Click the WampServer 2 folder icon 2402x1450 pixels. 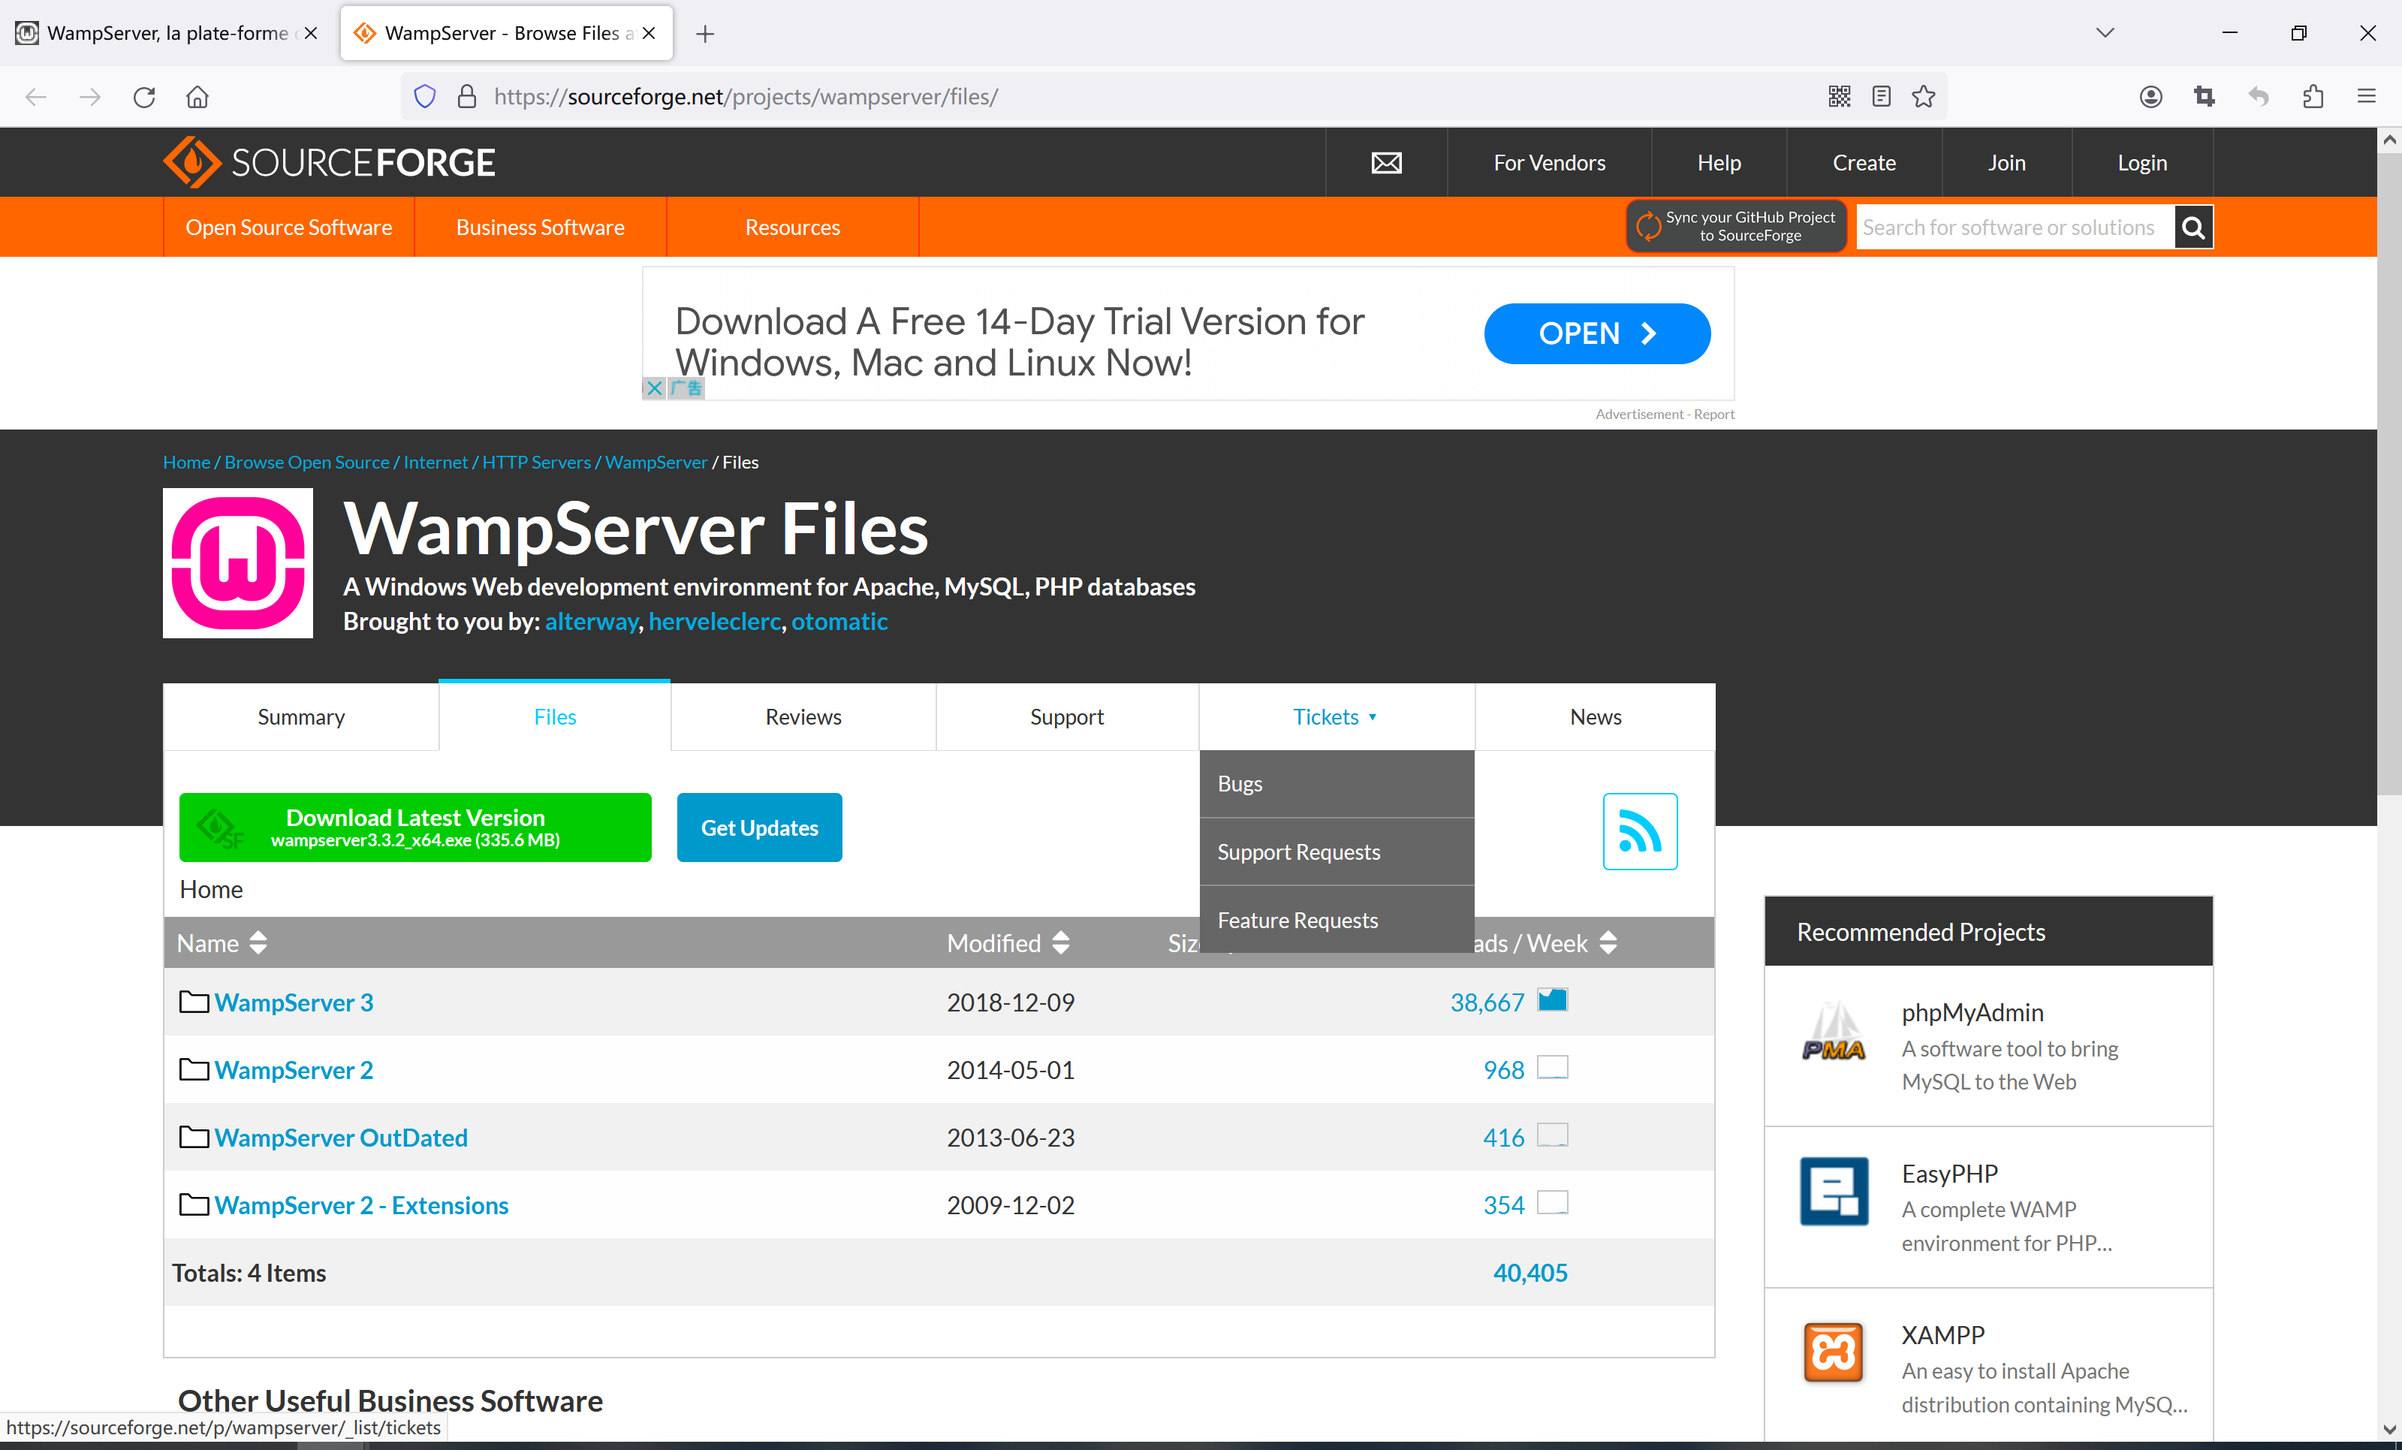click(x=194, y=1070)
